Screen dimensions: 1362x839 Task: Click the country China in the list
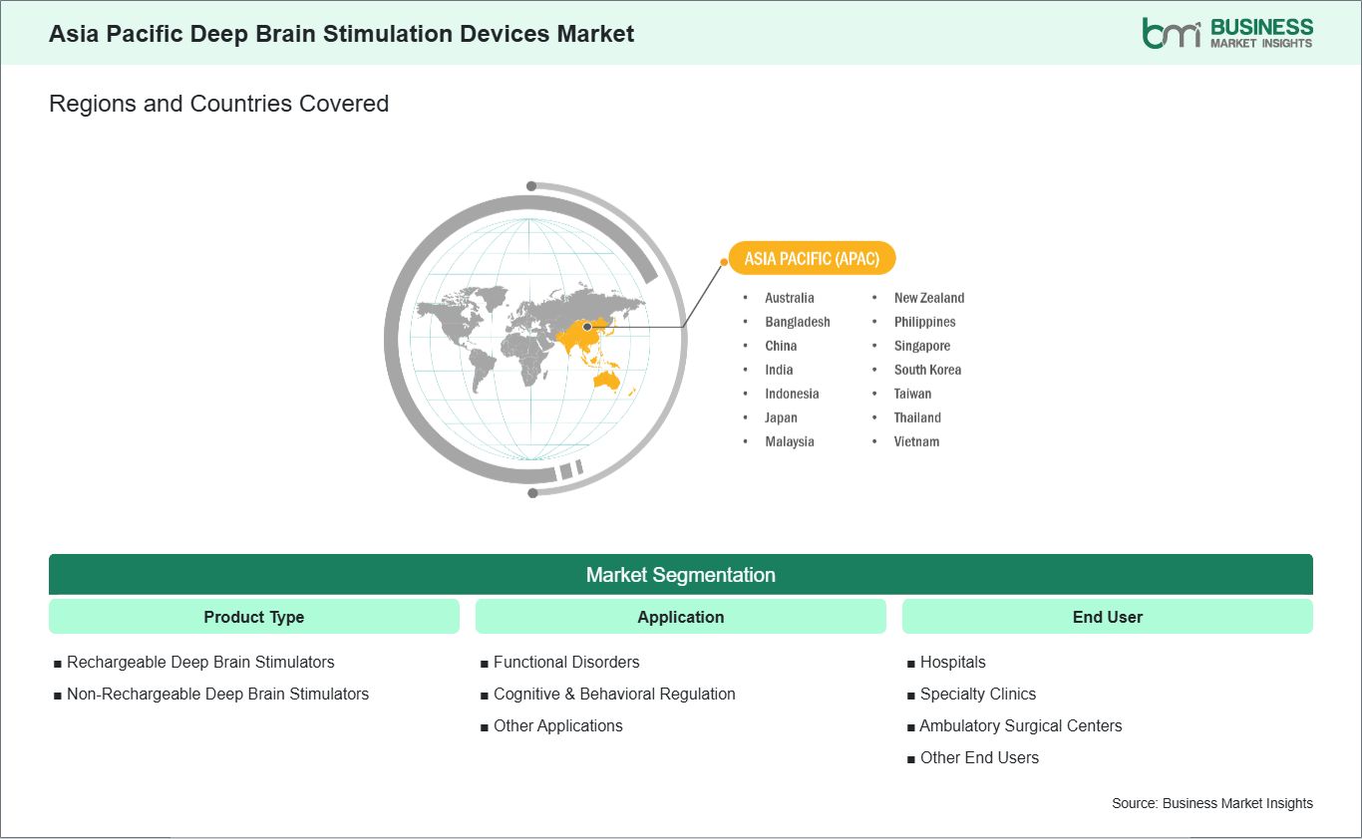pyautogui.click(x=781, y=346)
